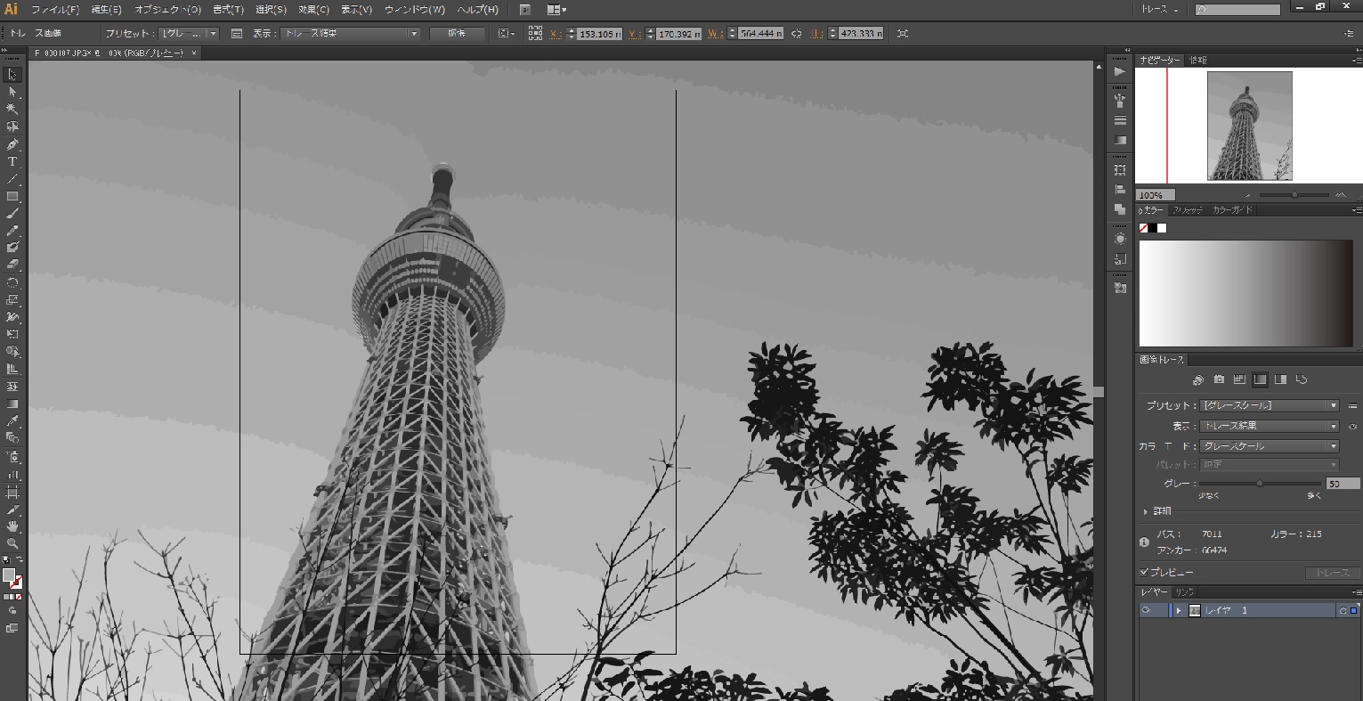
Task: Click the グレー value field showing 50
Action: pos(1342,484)
